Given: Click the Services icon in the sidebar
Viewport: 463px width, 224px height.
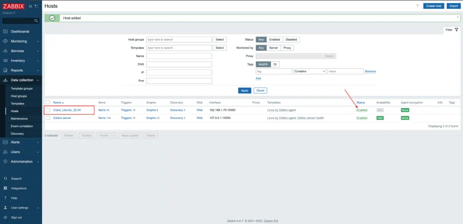Looking at the screenshot, I should (x=5, y=51).
